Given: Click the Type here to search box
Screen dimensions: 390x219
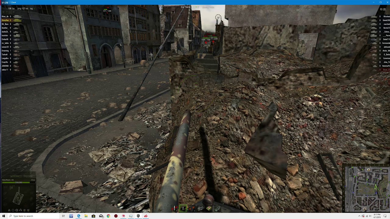Looking at the screenshot, I should coord(34,216).
